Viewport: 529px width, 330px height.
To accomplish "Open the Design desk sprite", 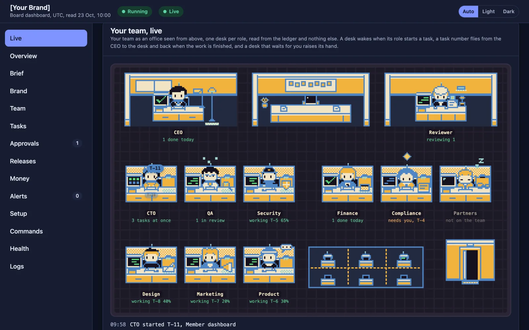I will pos(151,265).
